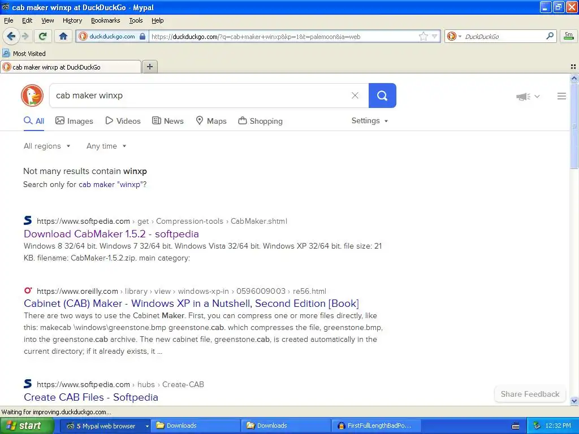Search only for cab maker "winxp" link

pos(111,185)
